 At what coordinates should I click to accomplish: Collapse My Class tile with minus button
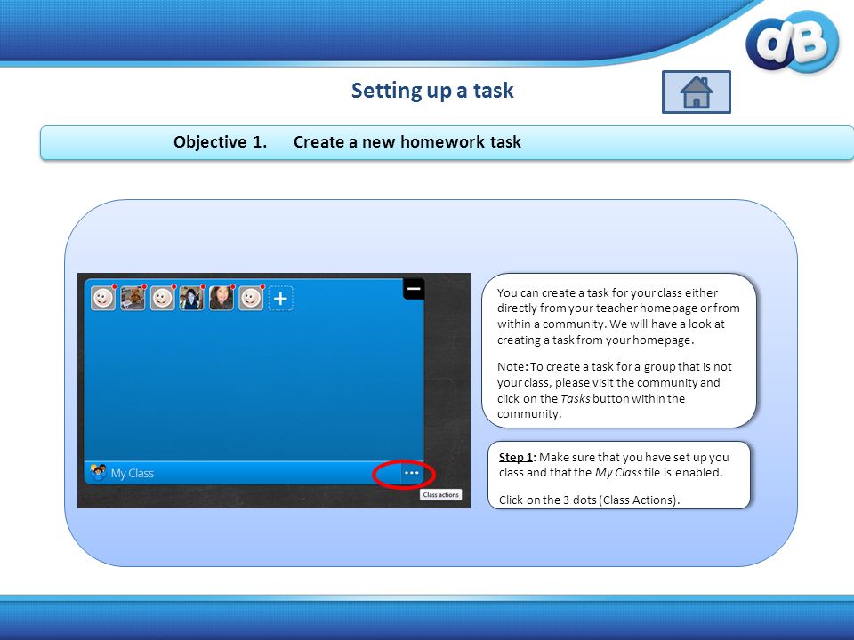tap(414, 288)
